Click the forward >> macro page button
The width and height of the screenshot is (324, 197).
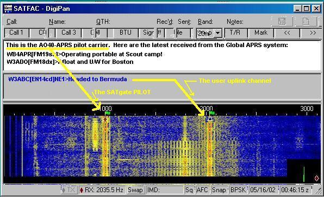(313, 33)
